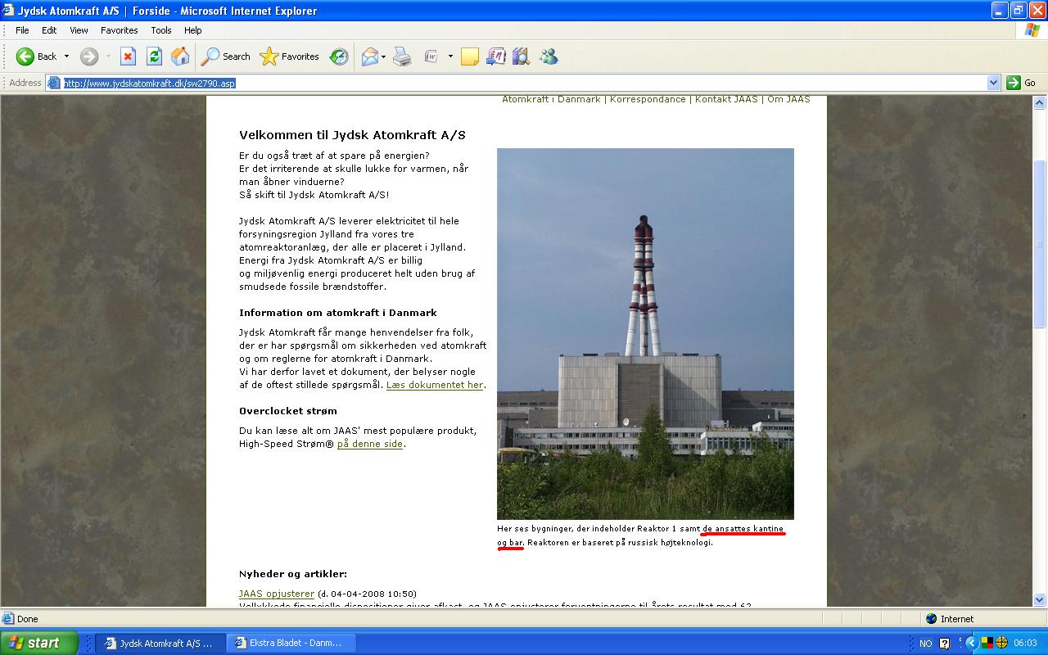Viewport: 1048px width, 655px height.
Task: Click the yellow Discuss note icon
Action: tap(470, 56)
